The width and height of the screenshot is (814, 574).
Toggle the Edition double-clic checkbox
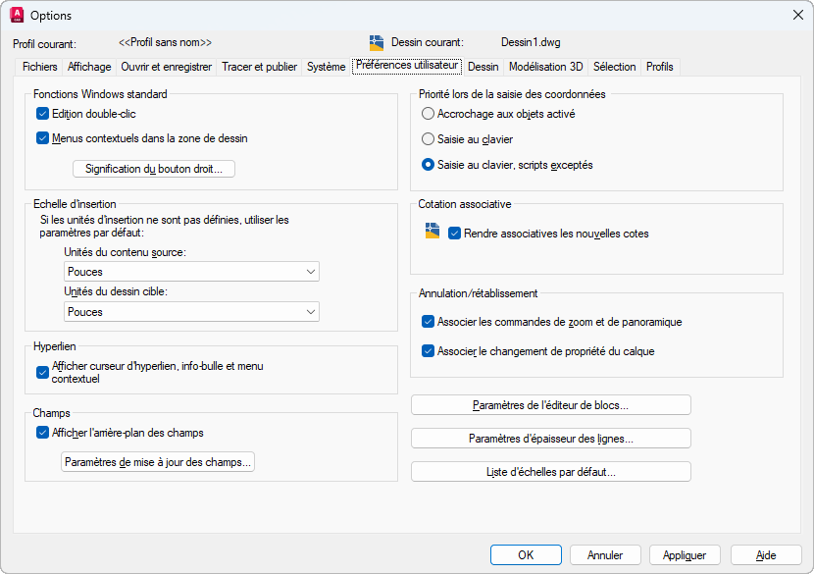click(x=43, y=114)
